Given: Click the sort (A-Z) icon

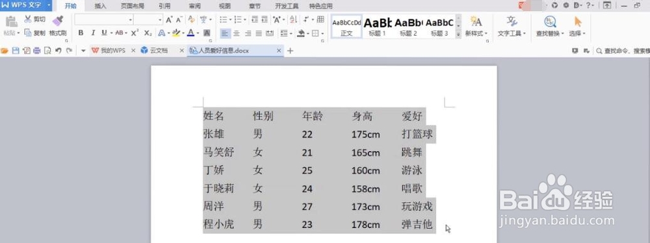Looking at the screenshot, I should (x=293, y=19).
